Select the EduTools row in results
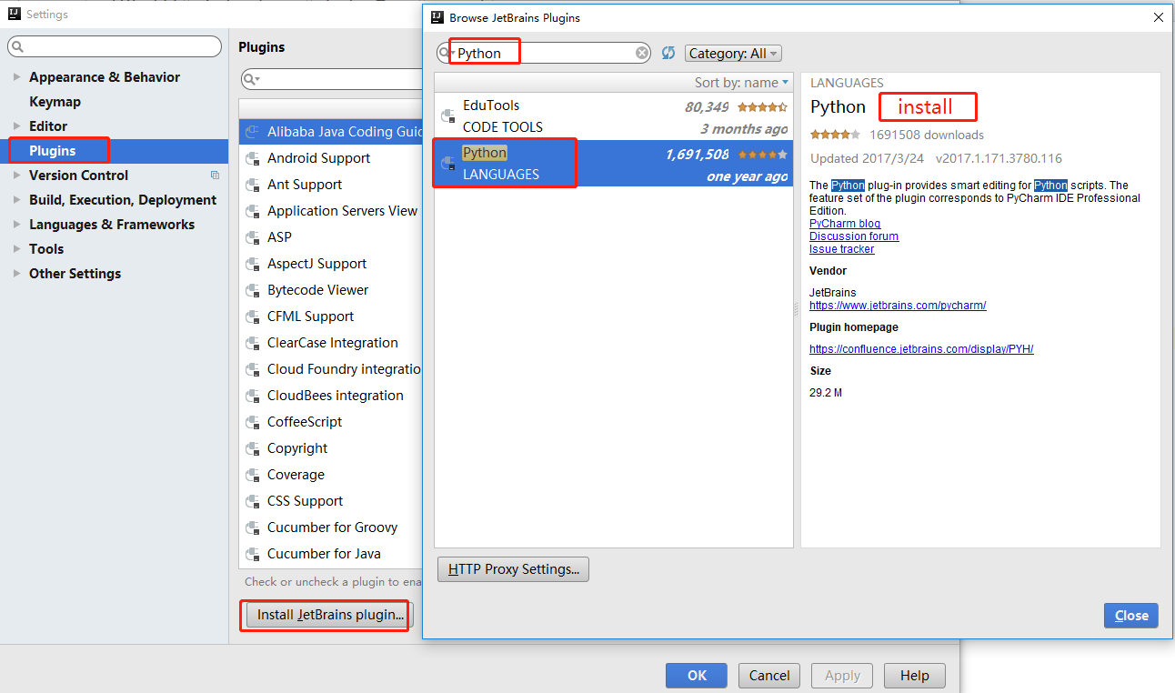Viewport: 1175px width, 693px height. (x=614, y=116)
